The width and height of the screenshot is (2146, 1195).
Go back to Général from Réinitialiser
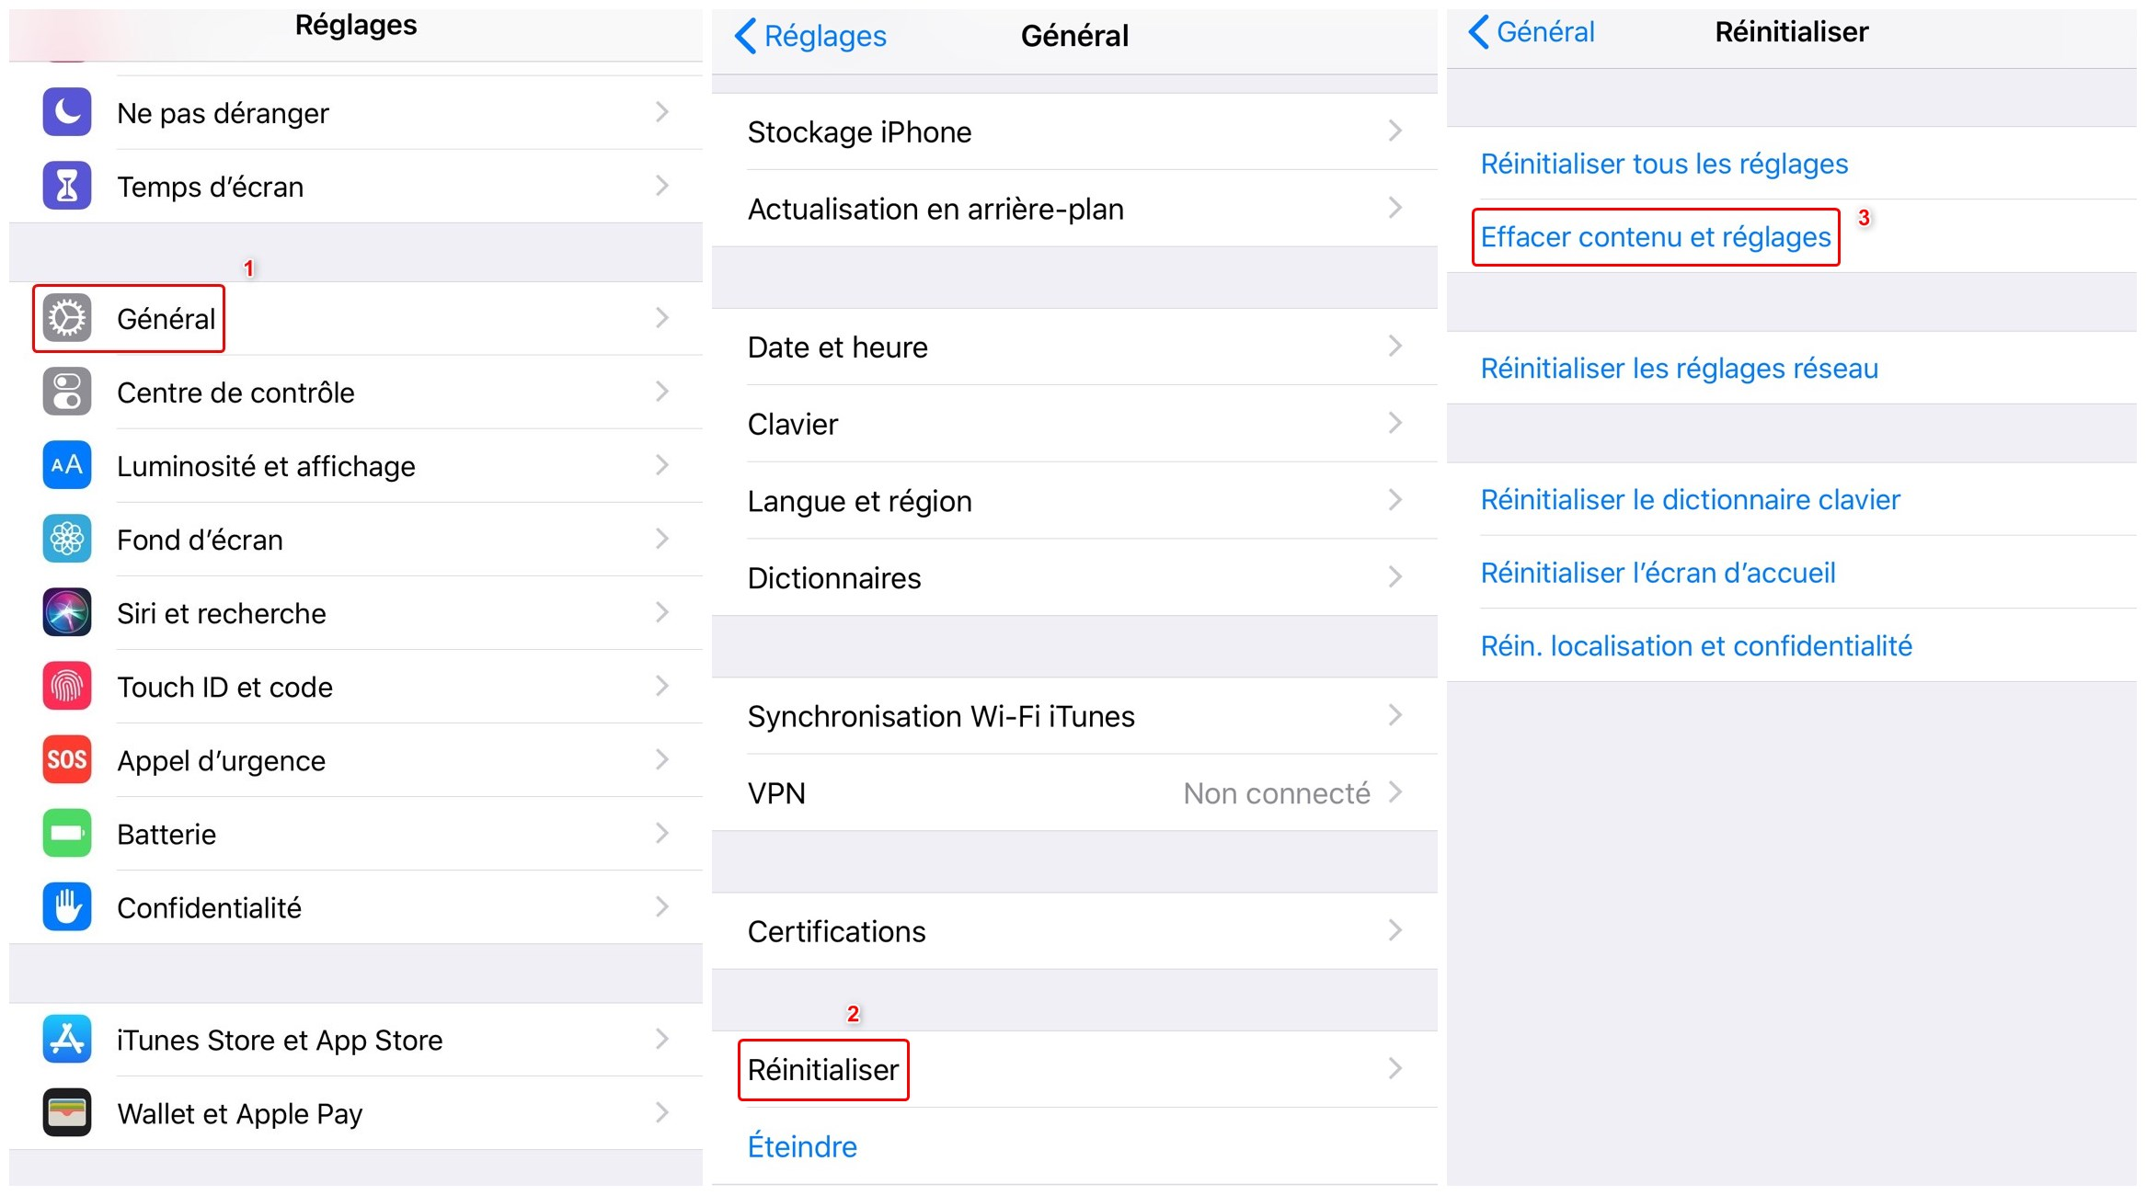[1532, 32]
